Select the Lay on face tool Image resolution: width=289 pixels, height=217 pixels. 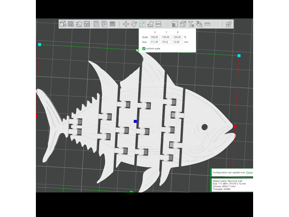[151, 24]
